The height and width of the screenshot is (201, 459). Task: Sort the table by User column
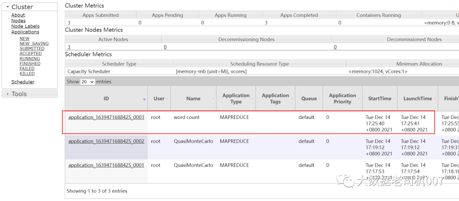(159, 99)
